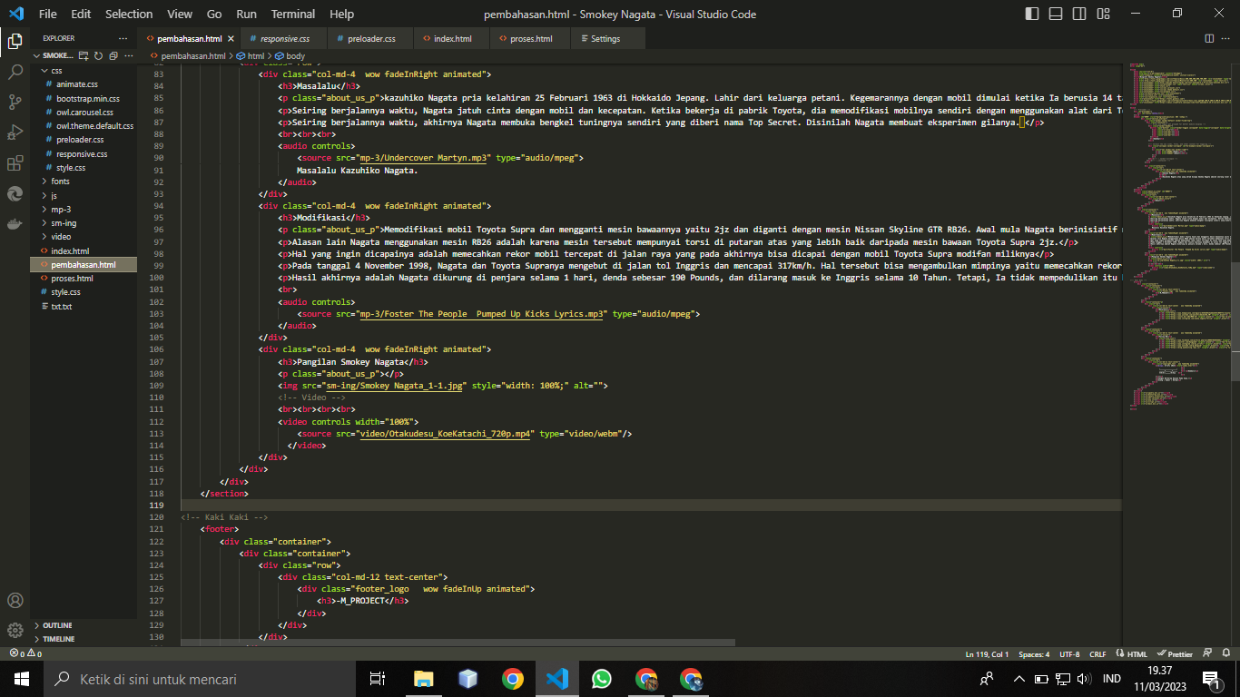Screen dimensions: 1240x697
Task: Switch to the index.html tab
Action: click(452, 39)
